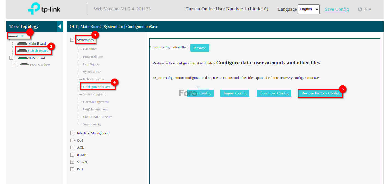Expand the VLAN menu node

pyautogui.click(x=72, y=162)
